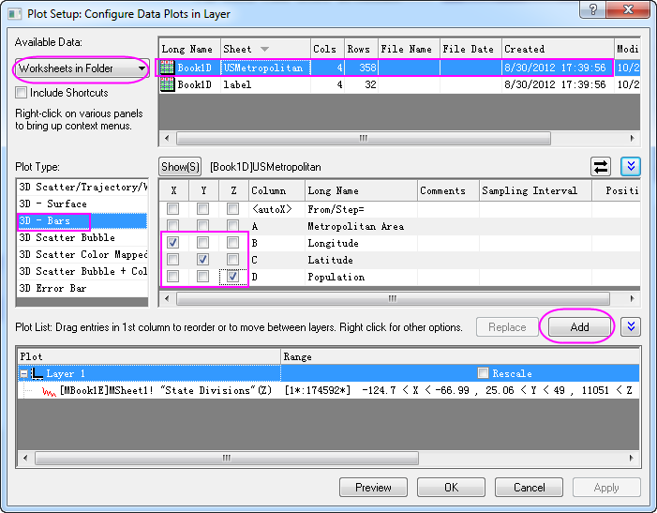Click the Add button
Screen dimensions: 657x513
pyautogui.click(x=578, y=326)
